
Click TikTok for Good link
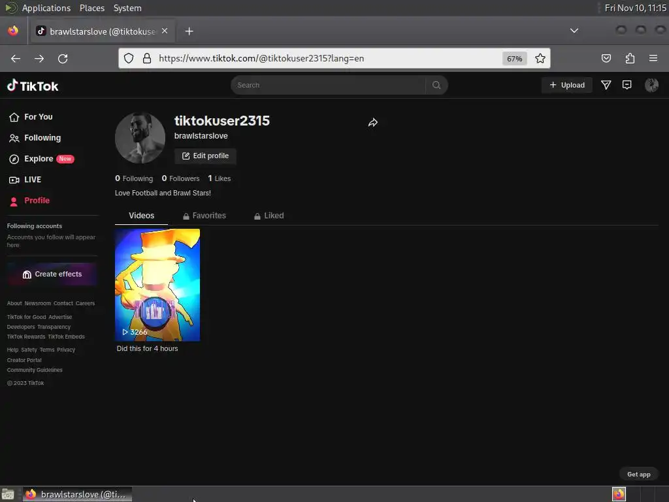[x=26, y=317]
